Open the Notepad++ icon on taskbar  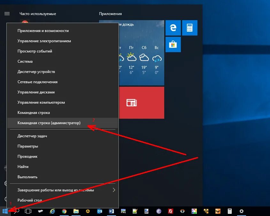(x=135, y=211)
